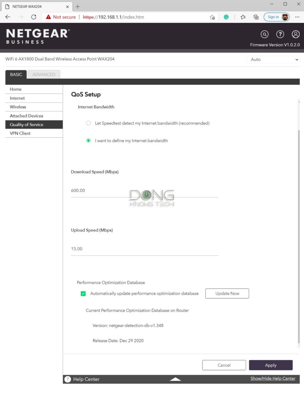Click the QoS Setup heading
Viewport: 304px width, 395px height.
(x=86, y=95)
